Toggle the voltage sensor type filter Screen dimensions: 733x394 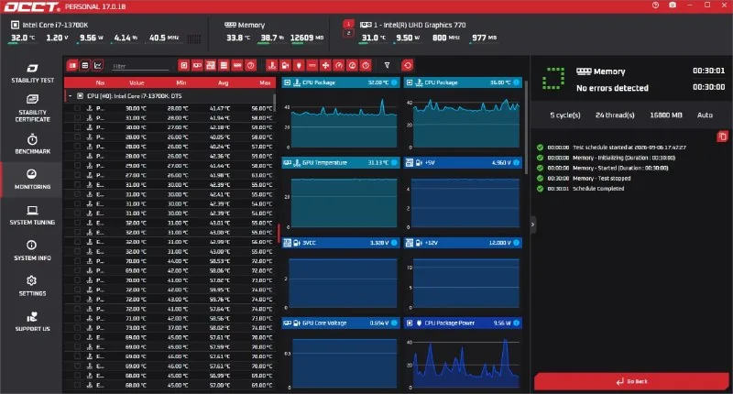pyautogui.click(x=285, y=65)
